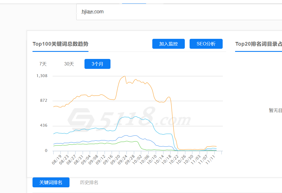
Task: Select the Top100关键词总数趋势 tab heading
Action: tap(60, 44)
